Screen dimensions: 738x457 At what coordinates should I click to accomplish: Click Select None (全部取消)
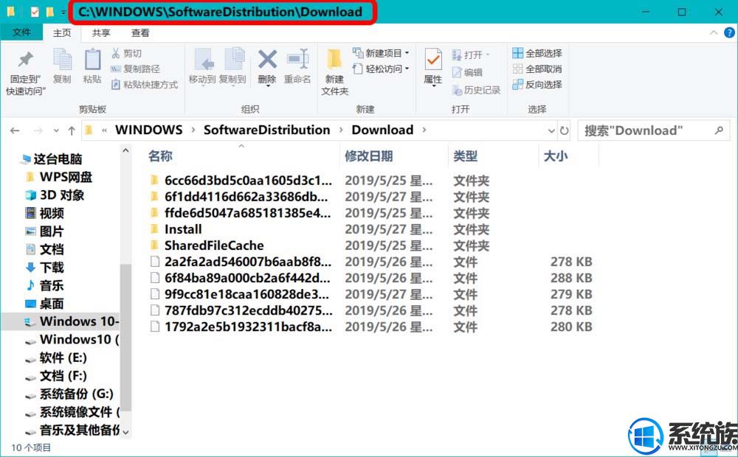coord(537,69)
